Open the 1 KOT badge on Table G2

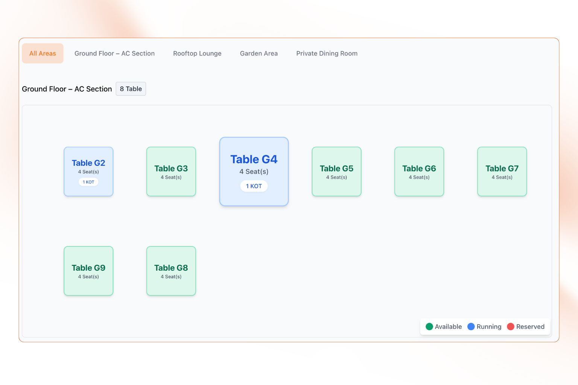click(88, 182)
